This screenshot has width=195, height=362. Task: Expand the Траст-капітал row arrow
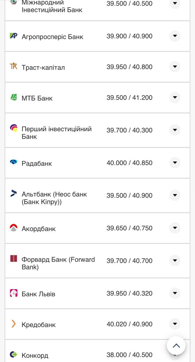coord(175,67)
